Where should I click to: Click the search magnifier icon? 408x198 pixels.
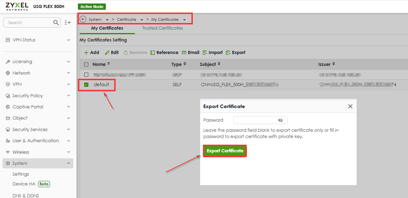56,23
